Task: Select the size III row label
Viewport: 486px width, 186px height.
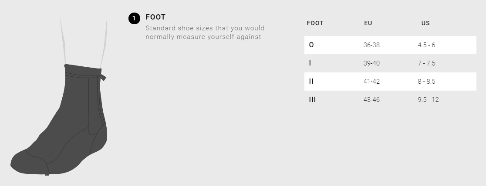Action: (x=312, y=100)
